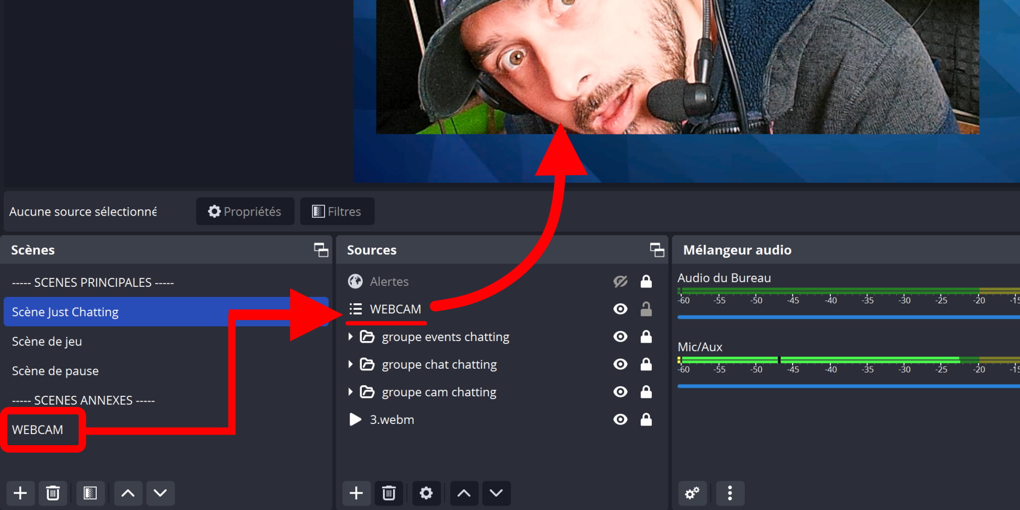Select the Scène de jeu scene
1020x510 pixels.
coord(47,341)
